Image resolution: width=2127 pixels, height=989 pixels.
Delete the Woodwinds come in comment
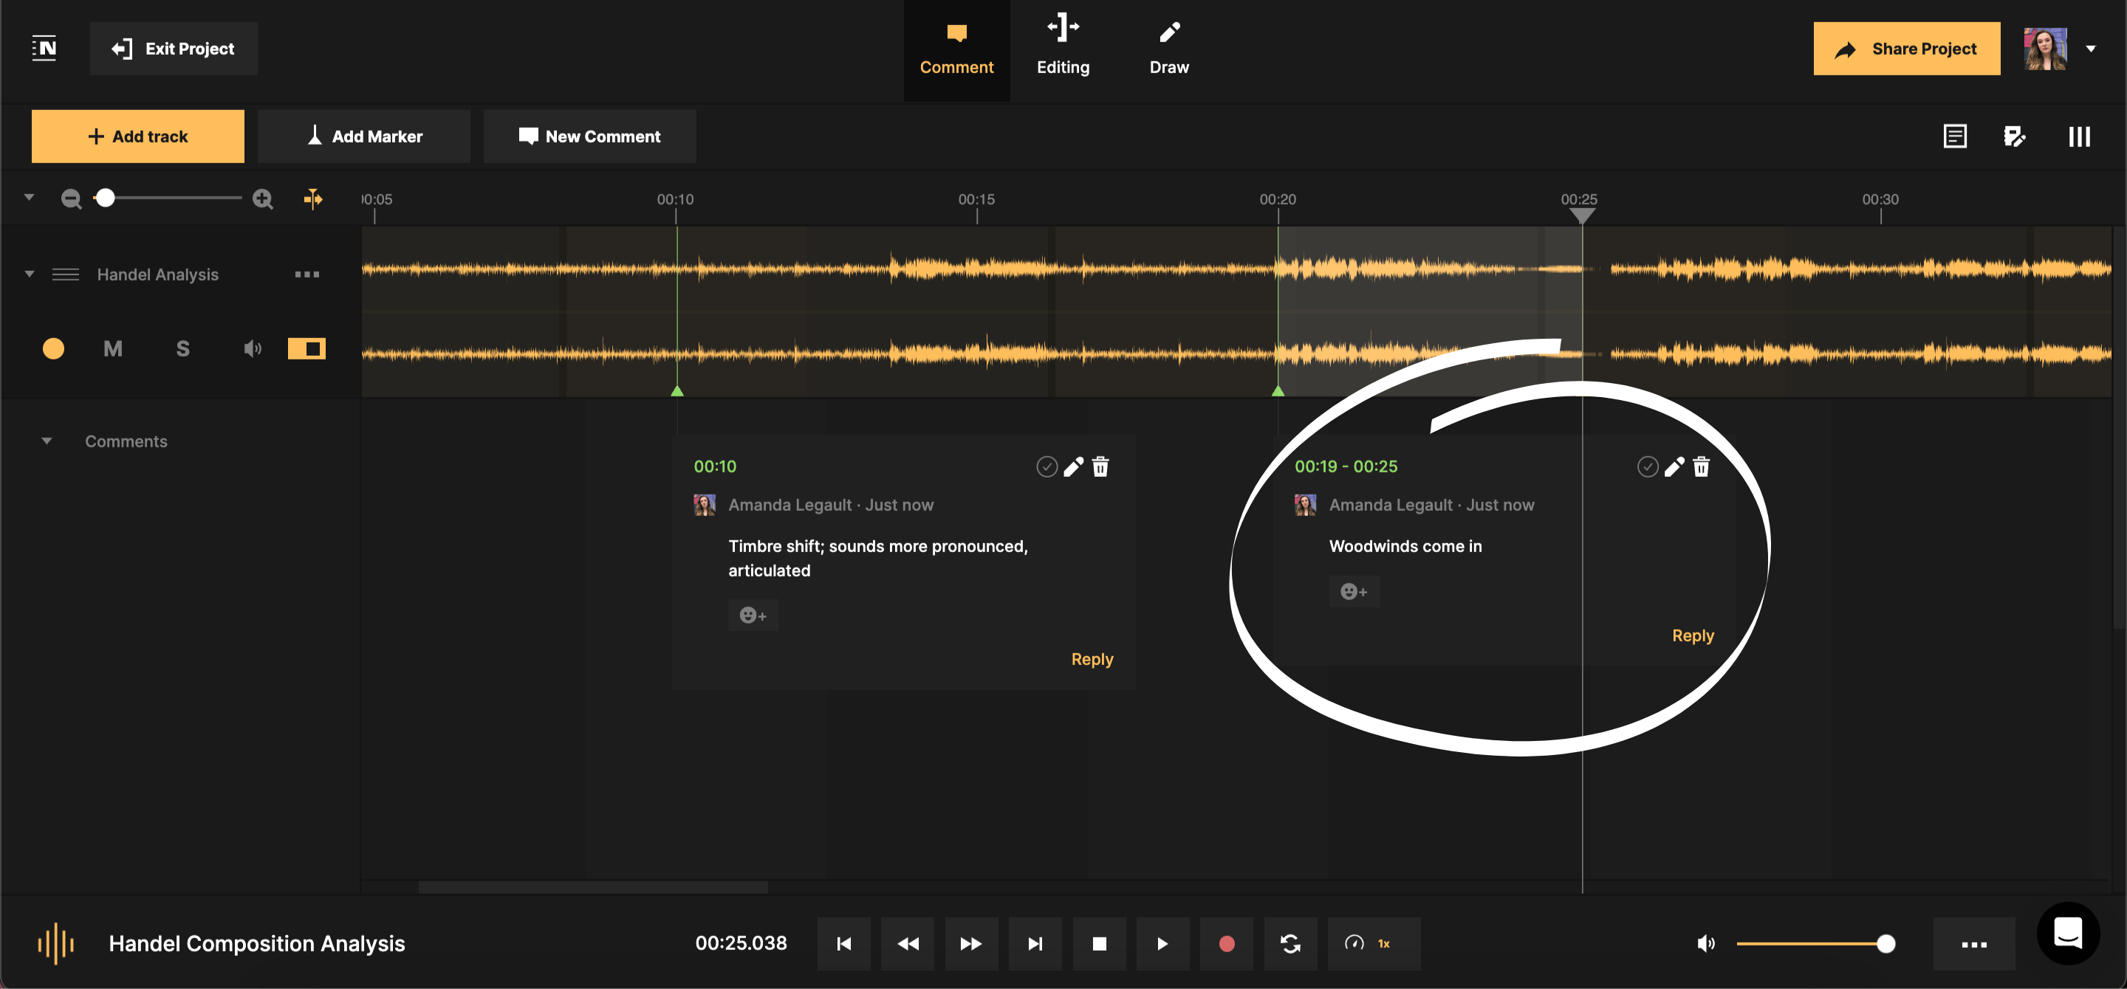[1702, 466]
